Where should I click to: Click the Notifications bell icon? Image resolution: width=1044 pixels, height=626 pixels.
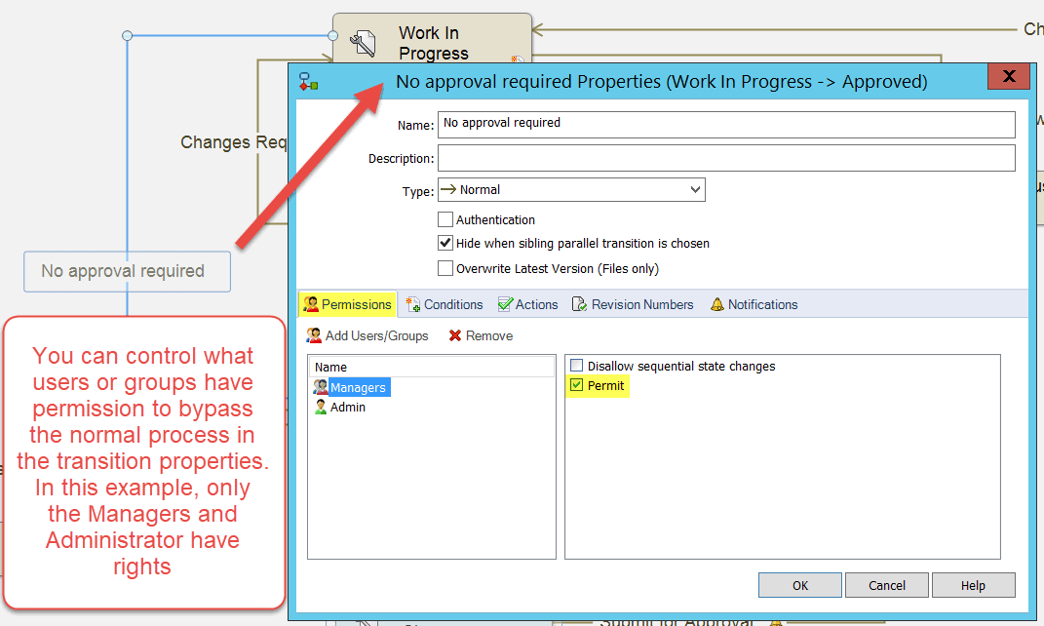[x=717, y=304]
